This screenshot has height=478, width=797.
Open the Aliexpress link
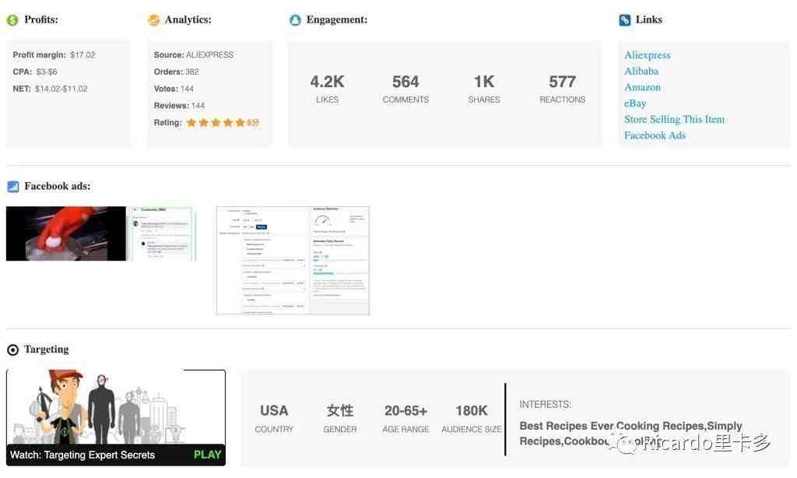point(647,55)
